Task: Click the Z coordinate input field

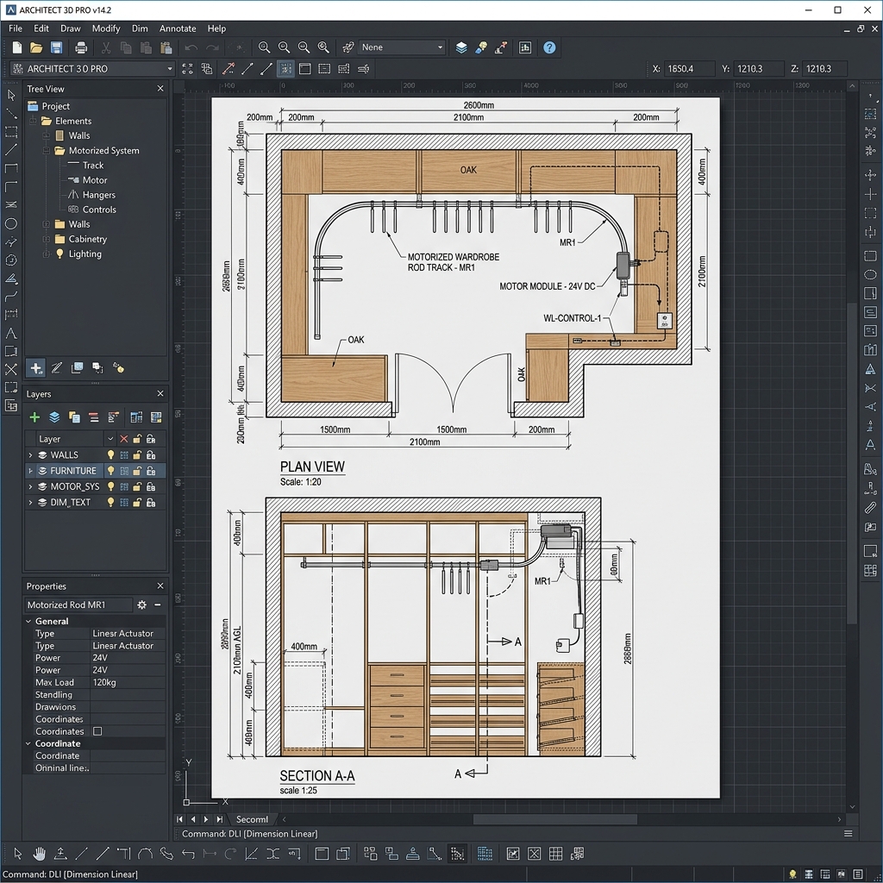Action: (824, 69)
